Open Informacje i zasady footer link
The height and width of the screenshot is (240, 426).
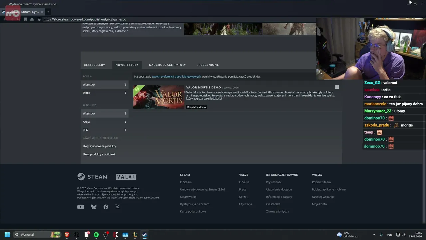tap(279, 197)
